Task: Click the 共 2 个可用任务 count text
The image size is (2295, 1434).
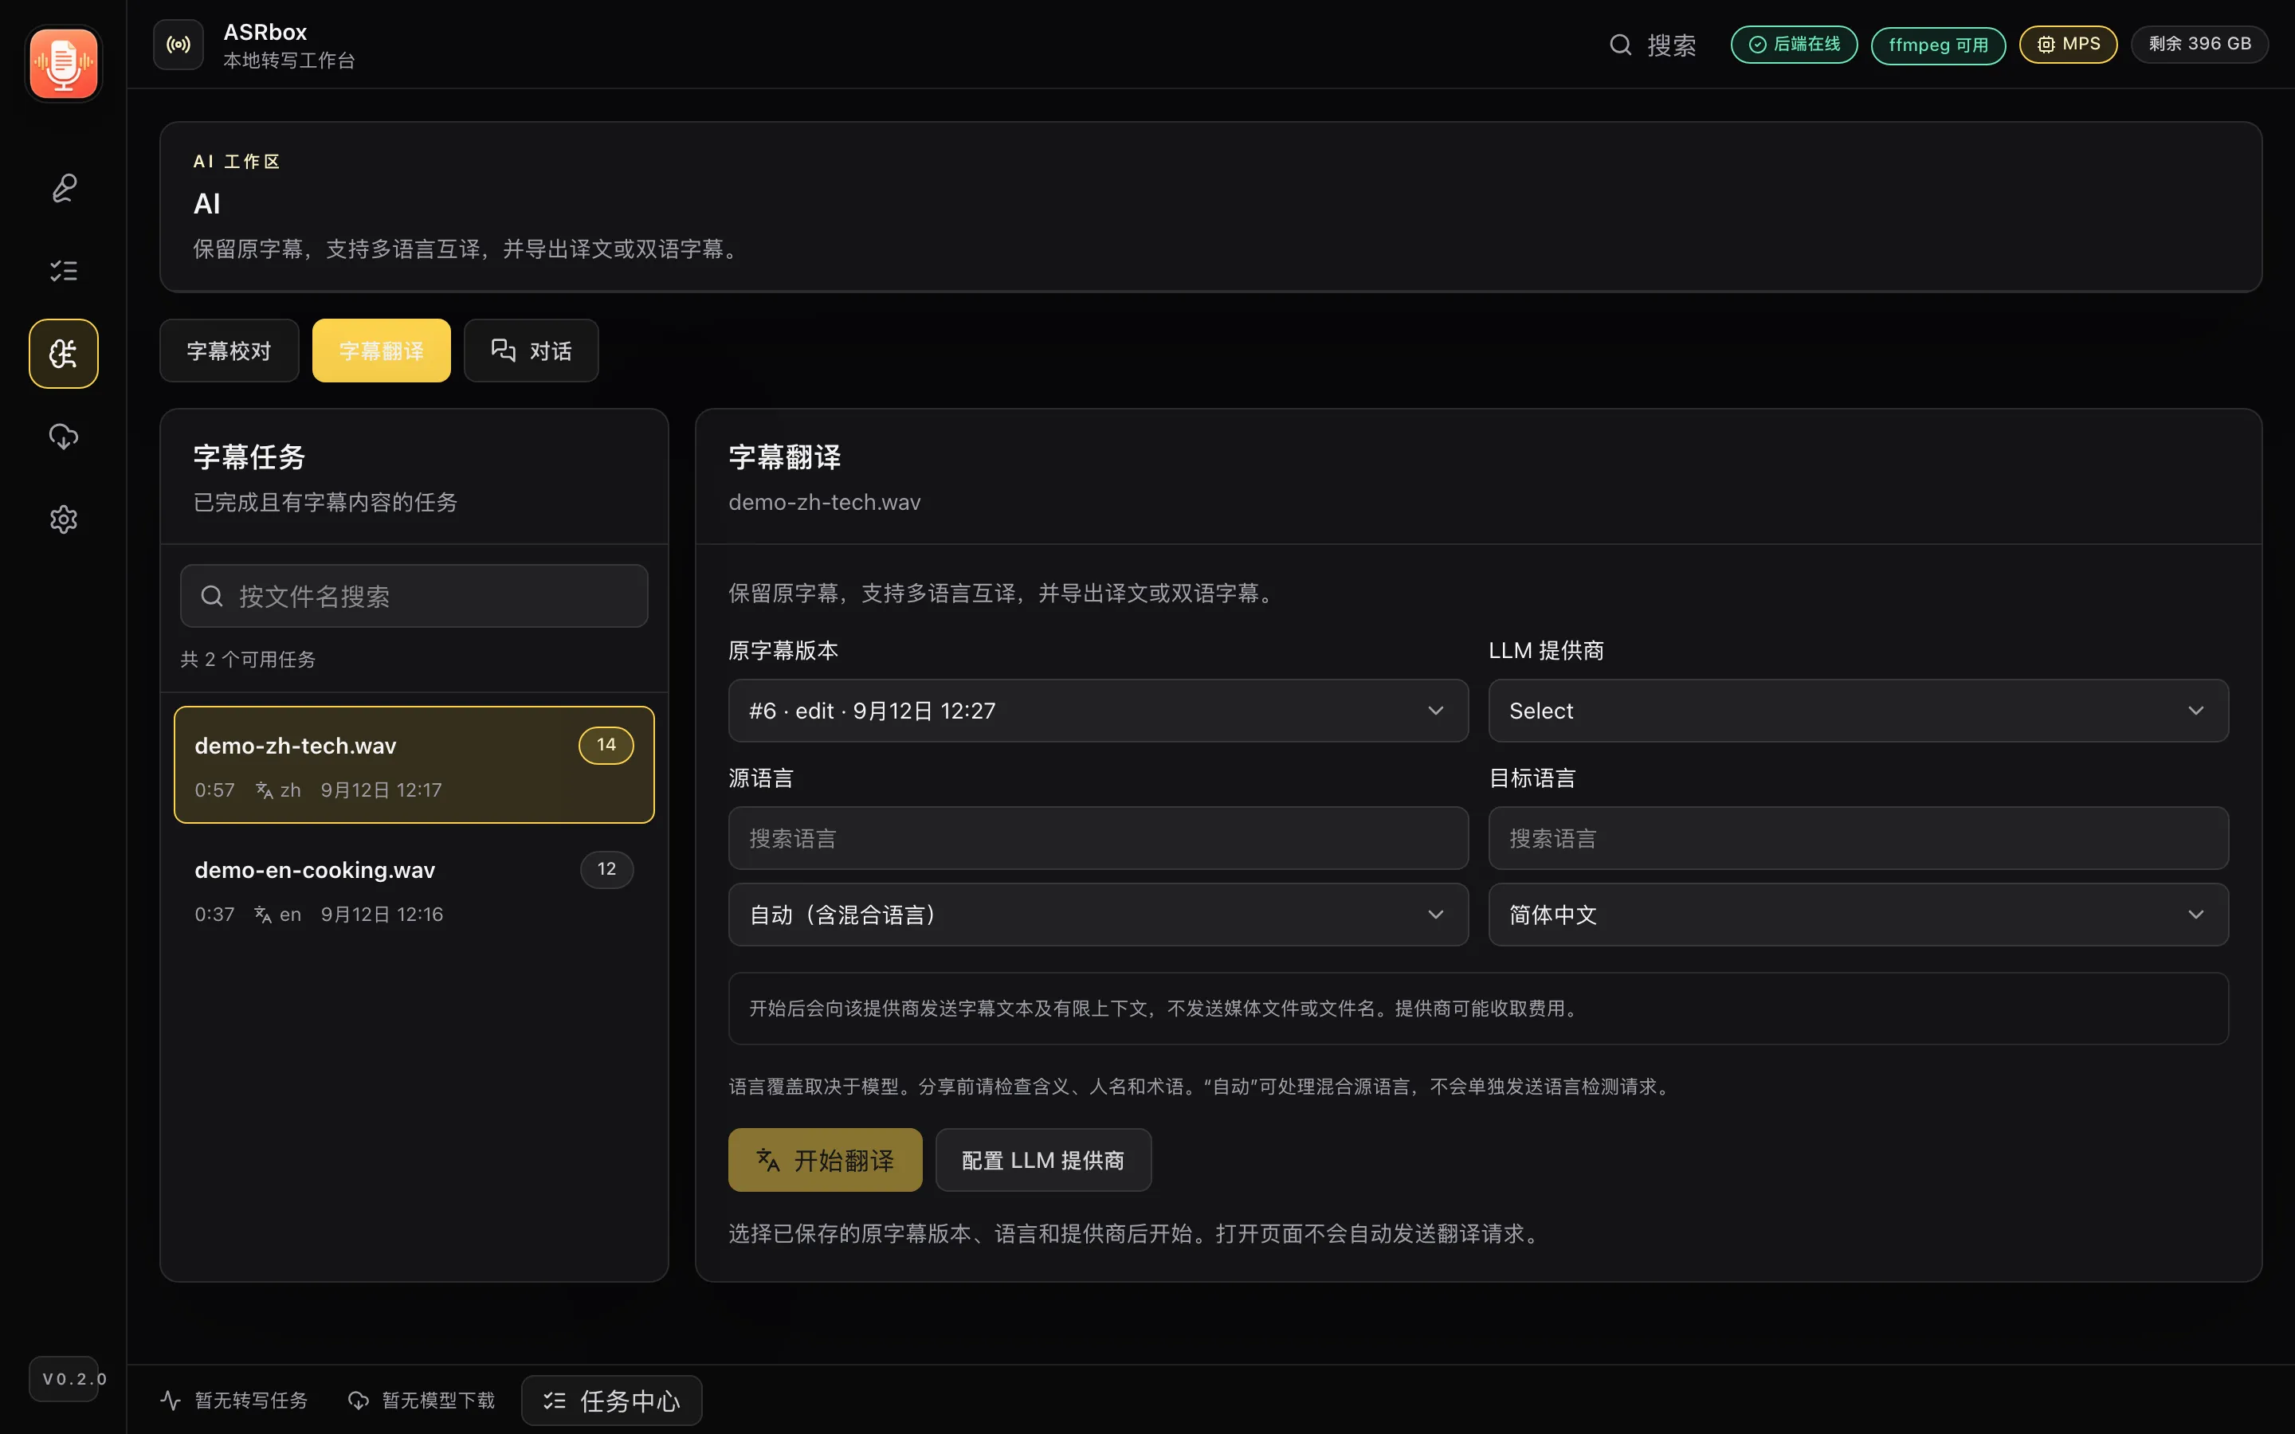Action: [248, 659]
